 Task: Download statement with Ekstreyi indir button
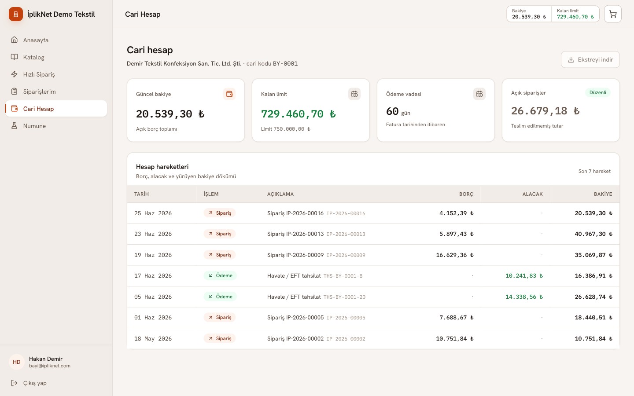(590, 59)
